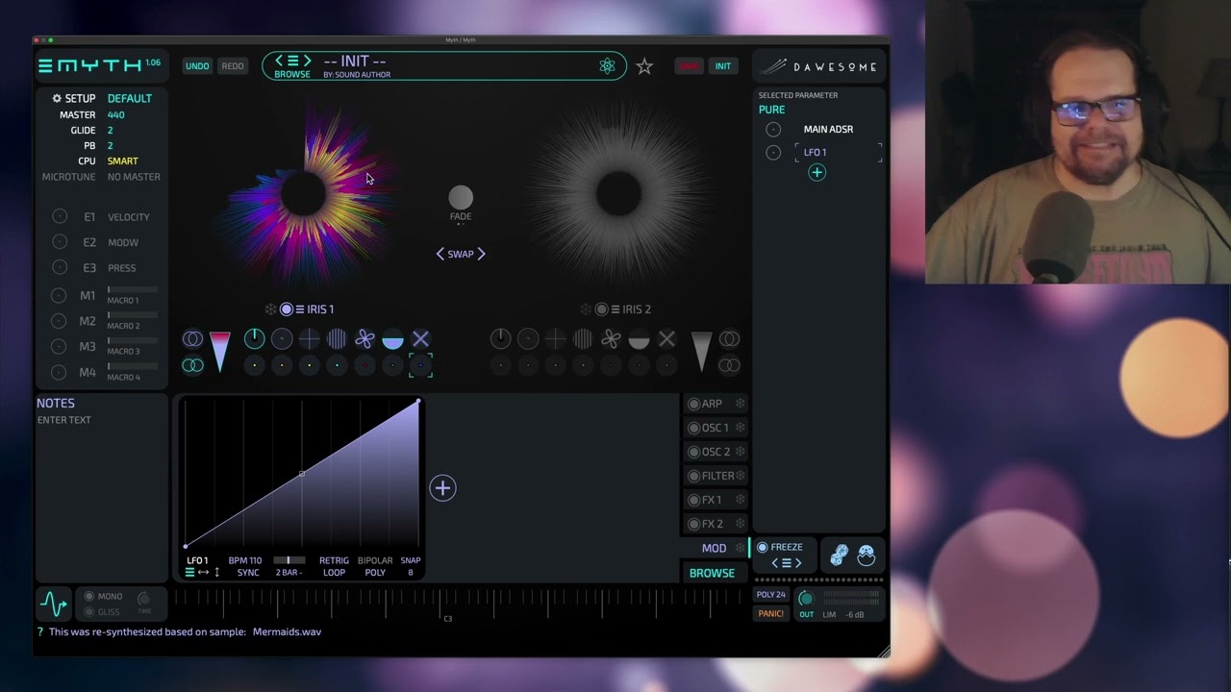
Task: Click the FADE knob between the irises
Action: (x=461, y=198)
